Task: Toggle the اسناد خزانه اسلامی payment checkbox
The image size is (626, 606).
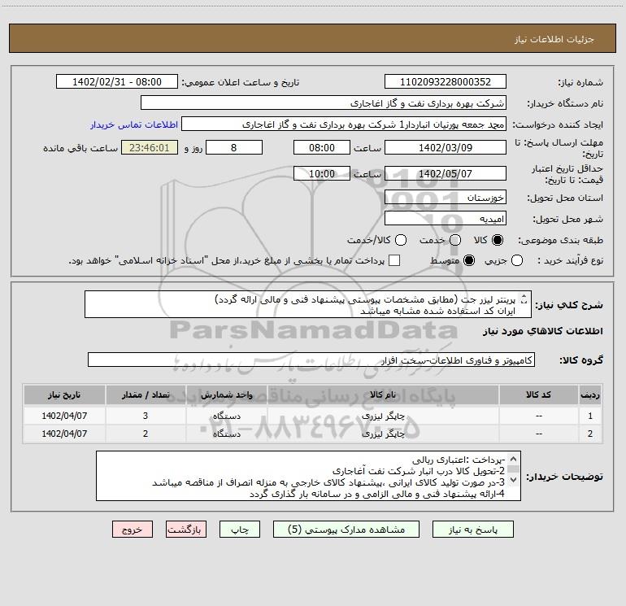Action: pyautogui.click(x=394, y=260)
